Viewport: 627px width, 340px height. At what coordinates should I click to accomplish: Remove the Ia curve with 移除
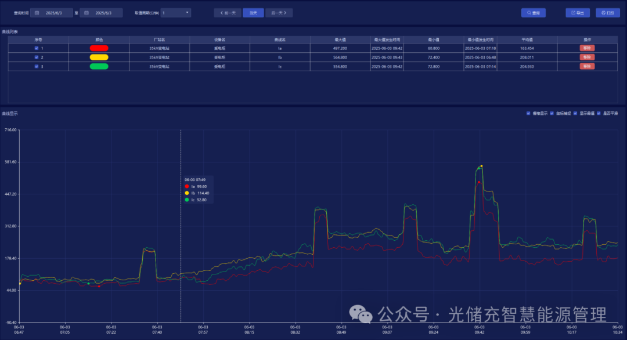pos(587,48)
